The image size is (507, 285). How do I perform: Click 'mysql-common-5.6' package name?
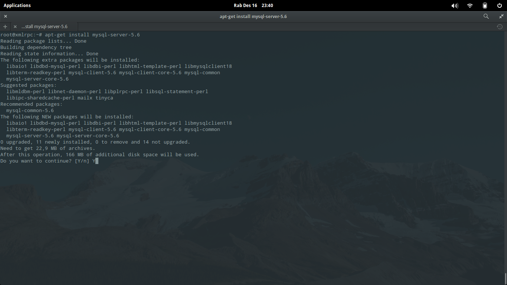pos(30,111)
